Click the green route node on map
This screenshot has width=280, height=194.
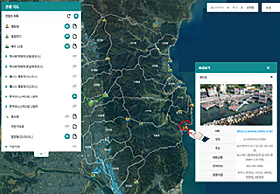pos(91,104)
